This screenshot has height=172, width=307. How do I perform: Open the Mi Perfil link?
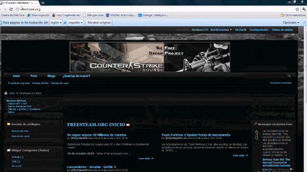click(x=240, y=30)
